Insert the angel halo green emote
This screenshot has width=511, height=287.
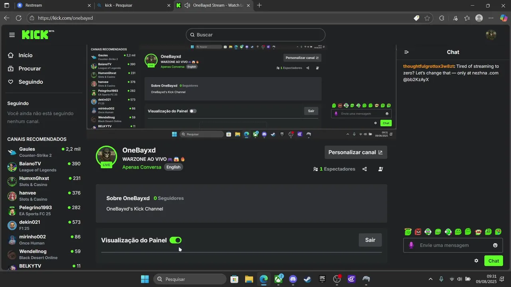(x=408, y=232)
